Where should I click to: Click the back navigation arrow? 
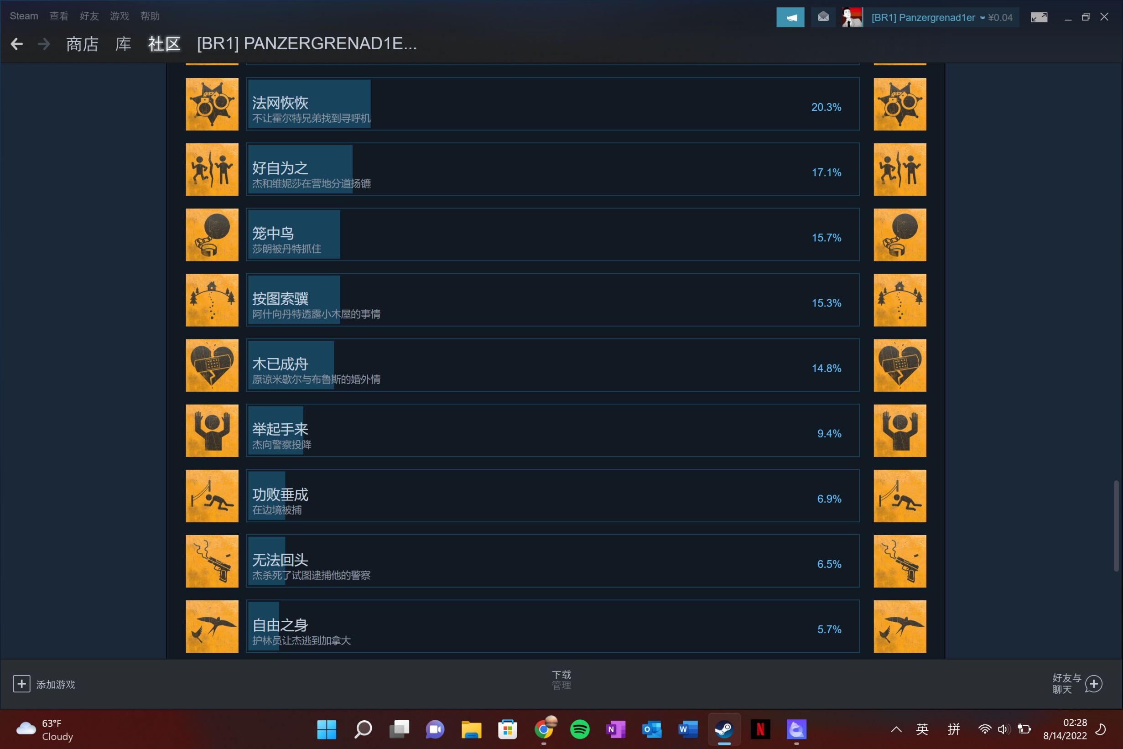[x=17, y=43]
